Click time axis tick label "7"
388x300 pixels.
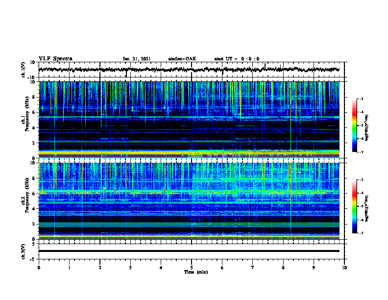(x=253, y=268)
